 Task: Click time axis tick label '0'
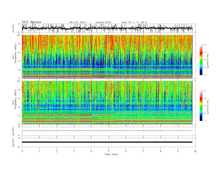(22, 151)
